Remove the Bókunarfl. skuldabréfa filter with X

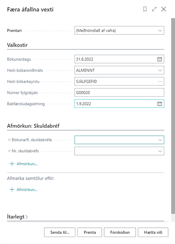pos(9,140)
